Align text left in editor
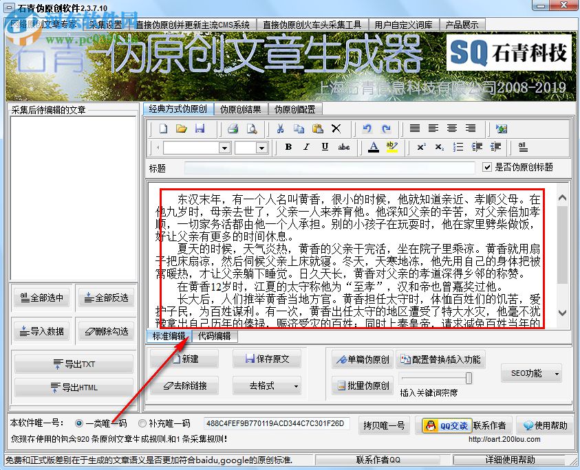The height and width of the screenshot is (470, 580). coord(433,128)
